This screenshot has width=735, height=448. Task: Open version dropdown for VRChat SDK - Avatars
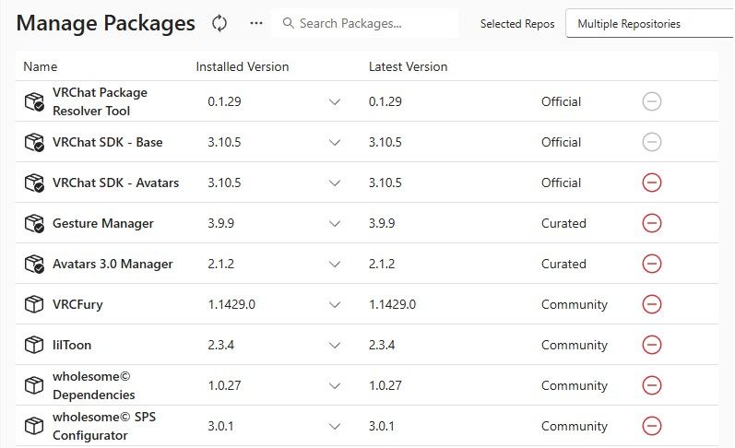point(335,183)
